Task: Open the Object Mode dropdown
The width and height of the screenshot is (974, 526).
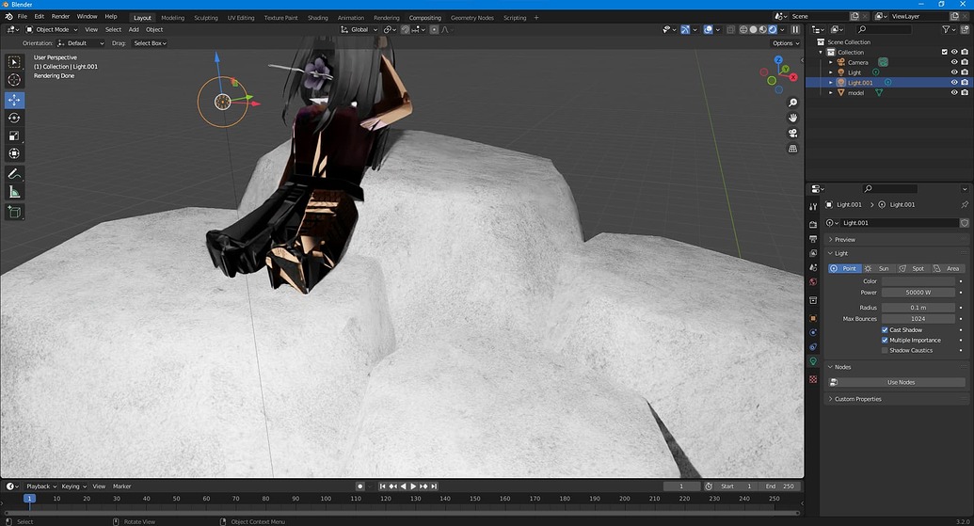Action: click(x=52, y=29)
